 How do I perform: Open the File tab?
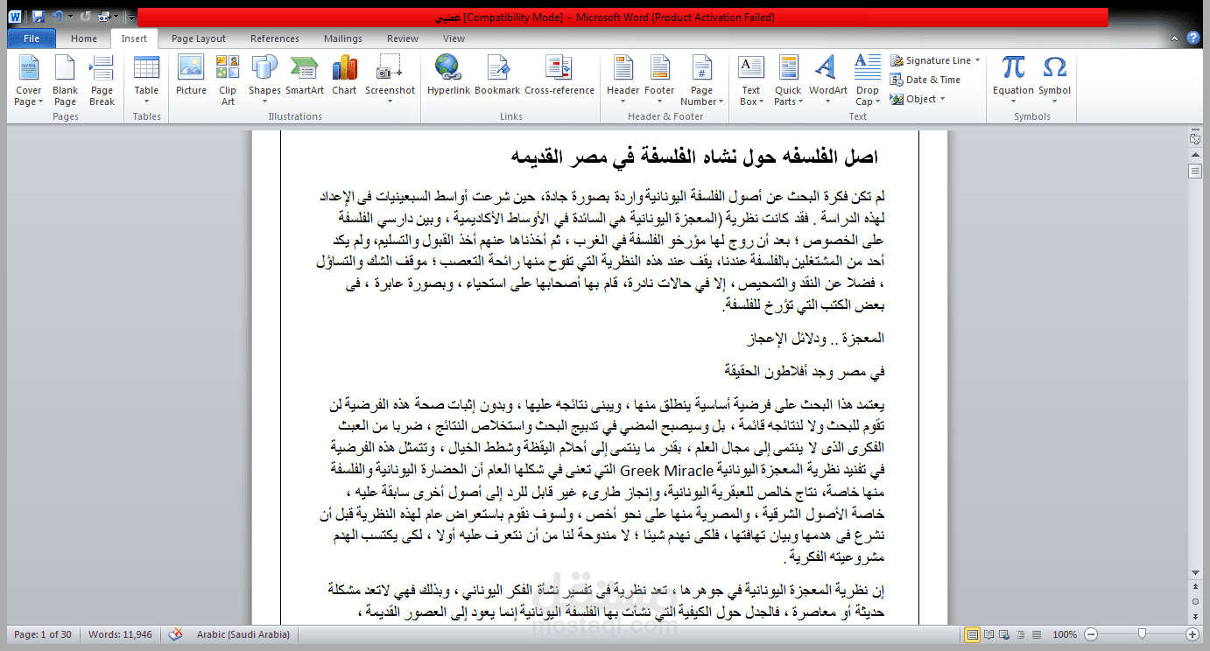[32, 38]
